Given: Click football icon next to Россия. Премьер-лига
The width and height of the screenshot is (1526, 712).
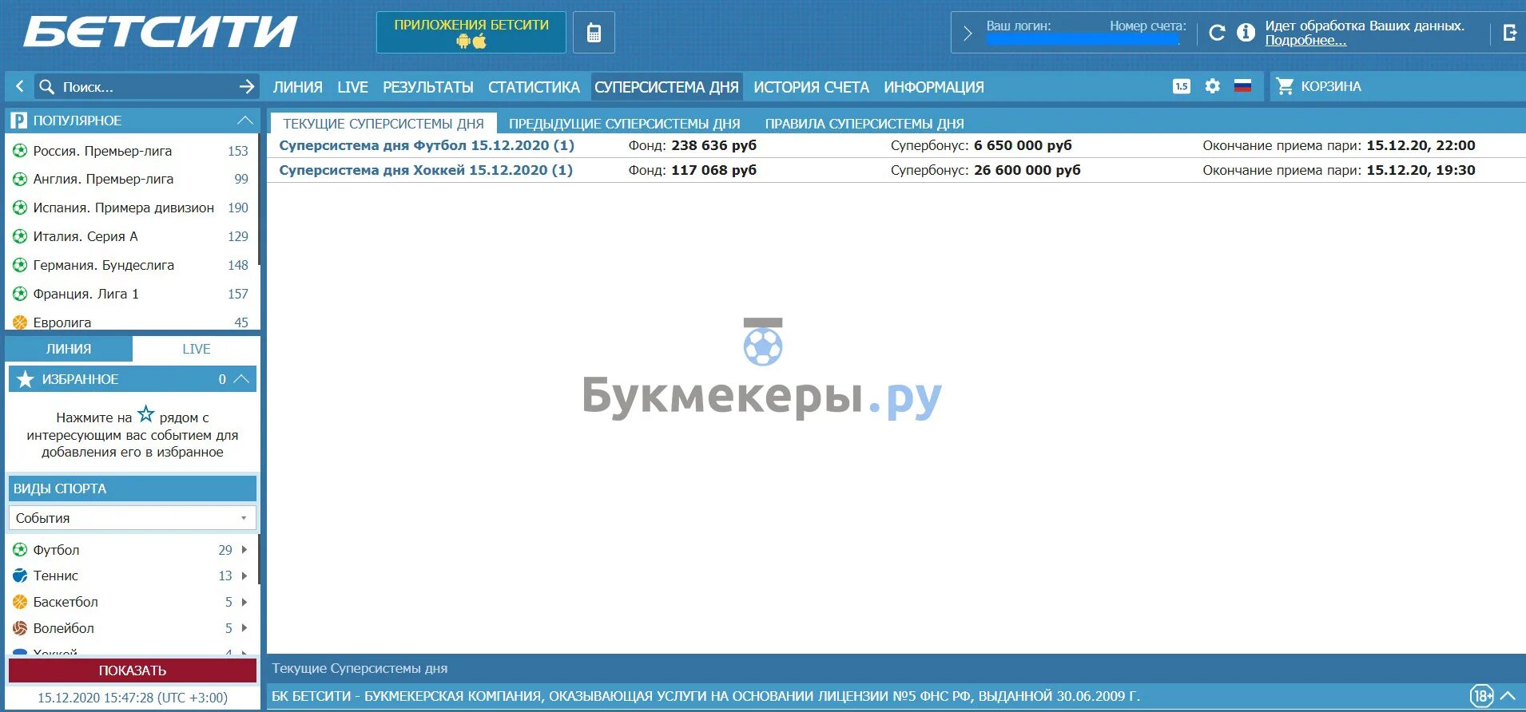Looking at the screenshot, I should tap(20, 151).
